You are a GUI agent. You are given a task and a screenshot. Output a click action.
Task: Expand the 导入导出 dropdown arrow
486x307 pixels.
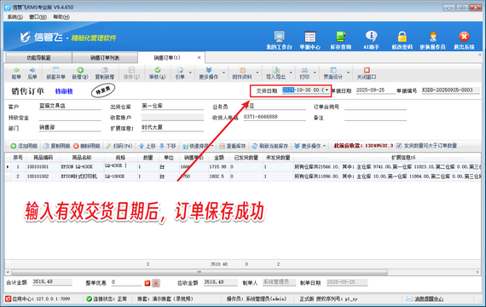291,73
